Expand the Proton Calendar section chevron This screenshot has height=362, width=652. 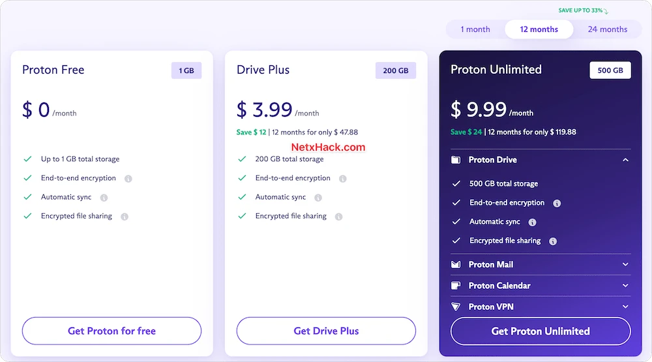pyautogui.click(x=625, y=286)
